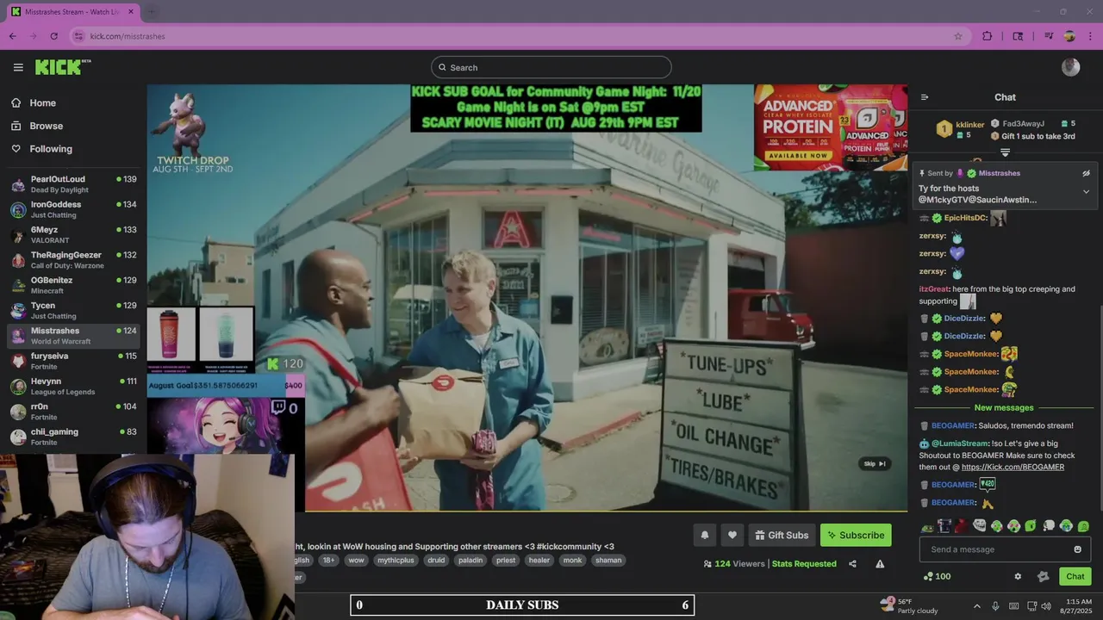Open rr0n channel in sidebar
Screen dimensions: 1103x620
coord(73,412)
